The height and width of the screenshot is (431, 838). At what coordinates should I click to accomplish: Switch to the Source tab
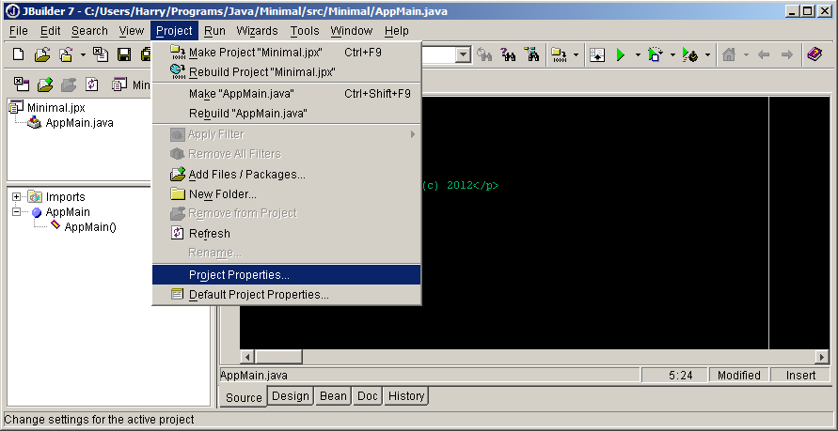244,397
